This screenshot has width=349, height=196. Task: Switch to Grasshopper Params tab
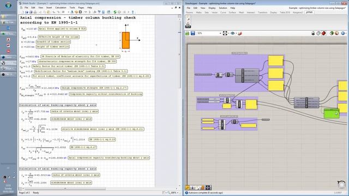[189, 13]
